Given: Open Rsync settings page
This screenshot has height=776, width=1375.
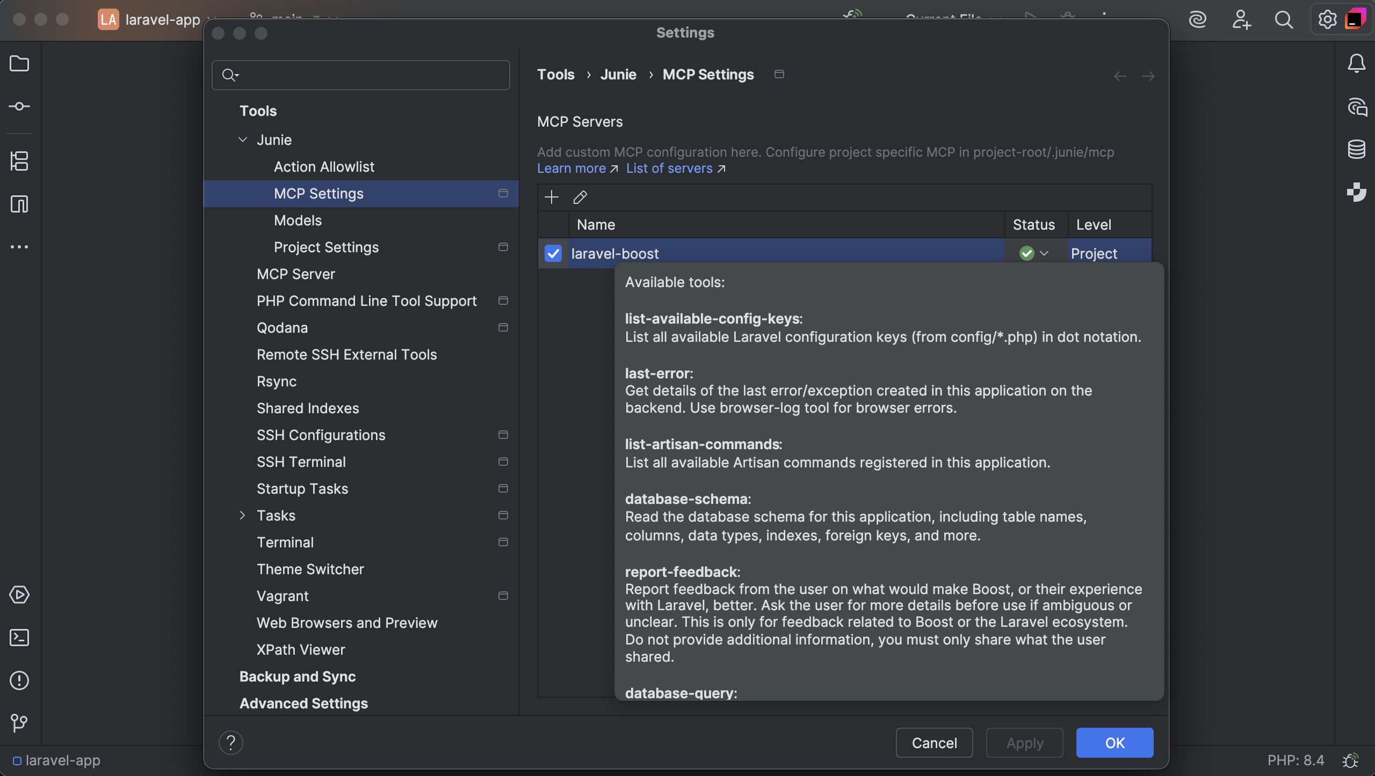Looking at the screenshot, I should click(x=277, y=381).
